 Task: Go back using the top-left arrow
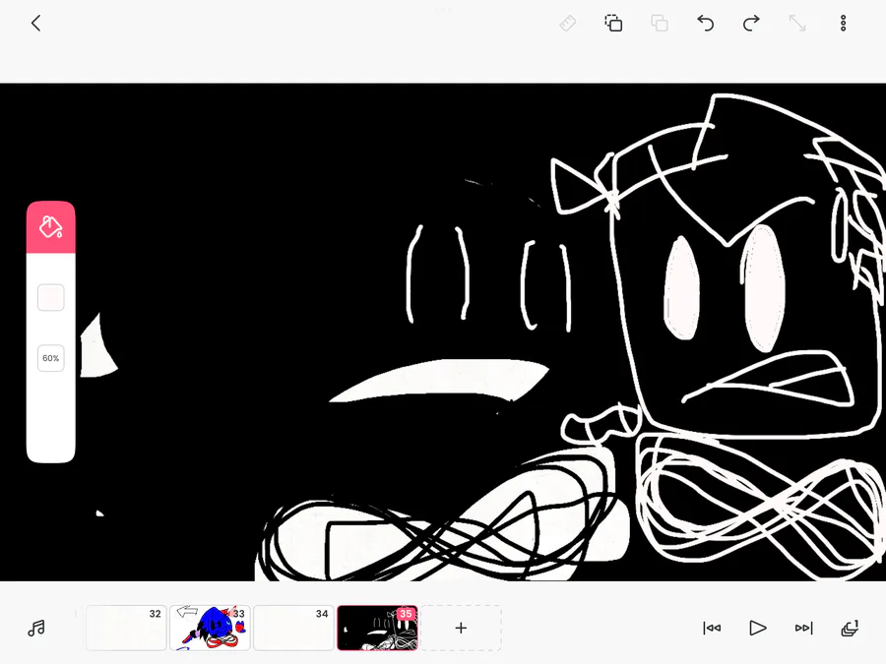coord(36,24)
